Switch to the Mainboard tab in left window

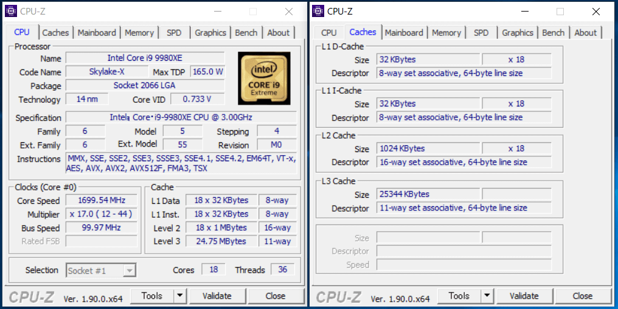[97, 33]
